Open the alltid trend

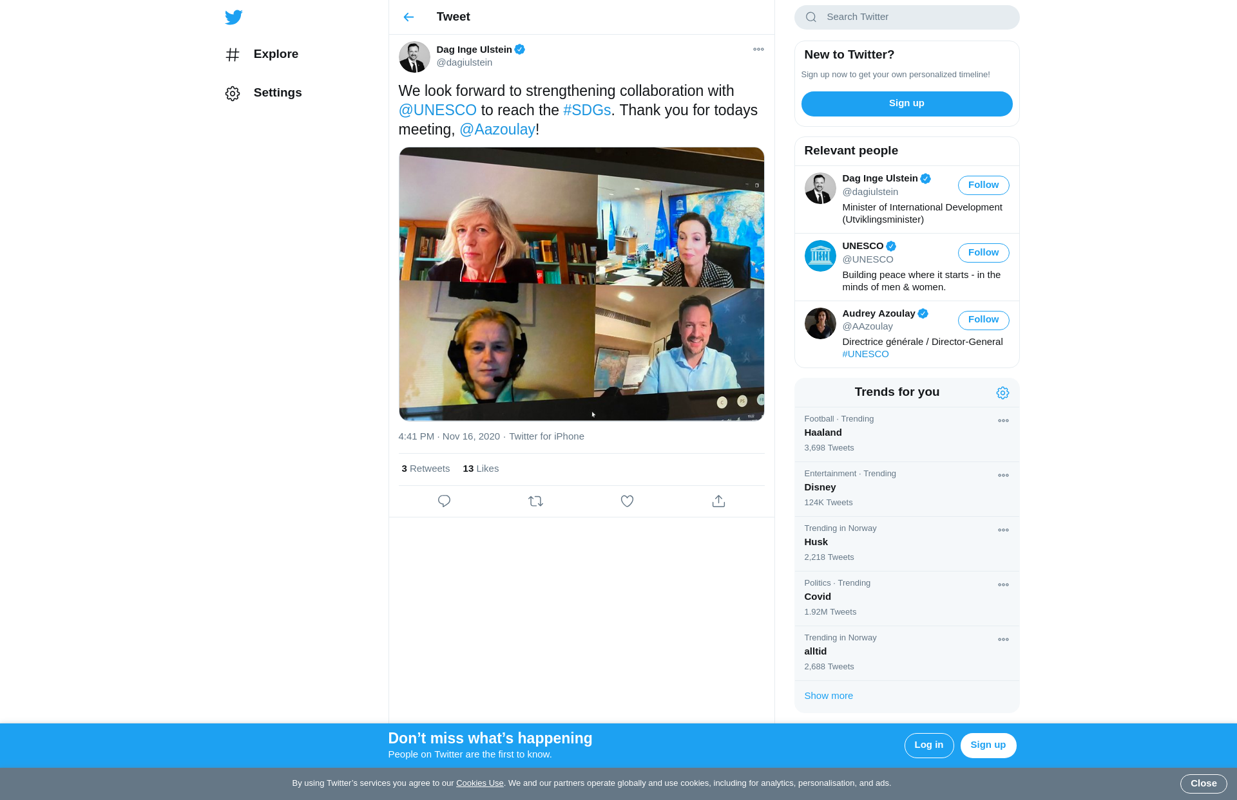click(906, 653)
